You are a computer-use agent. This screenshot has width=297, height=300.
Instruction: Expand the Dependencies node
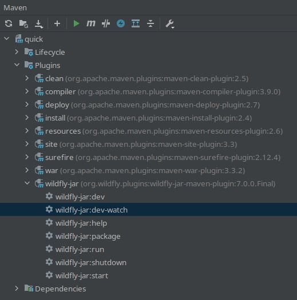tap(17, 289)
